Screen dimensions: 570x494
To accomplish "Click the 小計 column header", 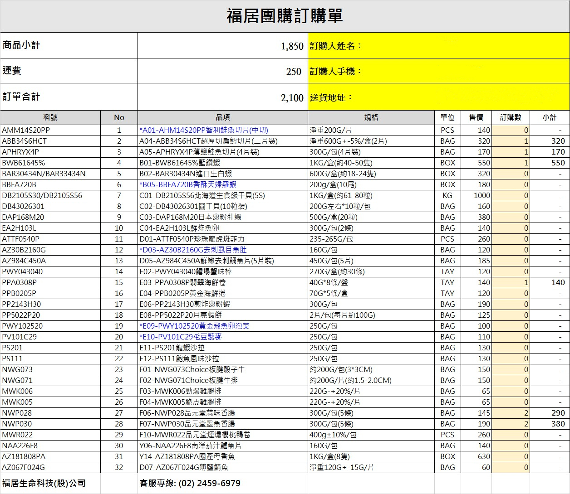I will [x=550, y=117].
